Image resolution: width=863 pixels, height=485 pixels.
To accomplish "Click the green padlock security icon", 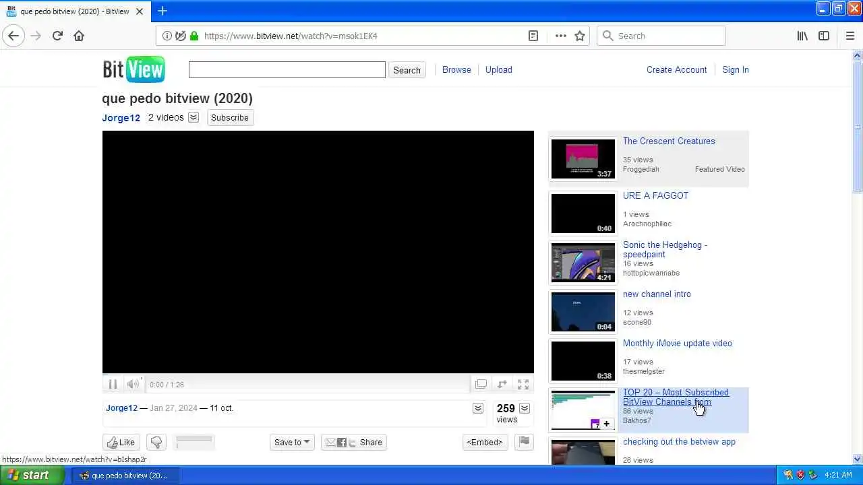I will (194, 36).
